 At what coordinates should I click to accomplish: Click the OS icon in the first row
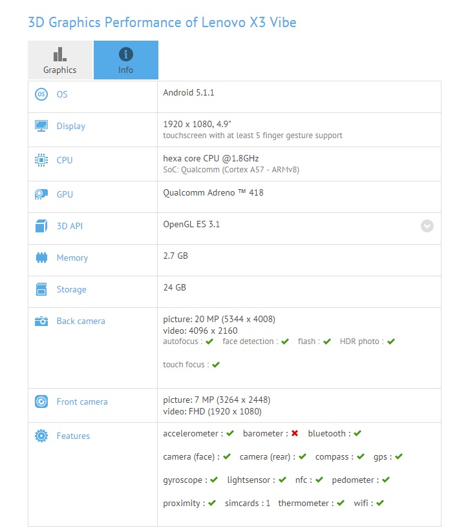(x=41, y=94)
